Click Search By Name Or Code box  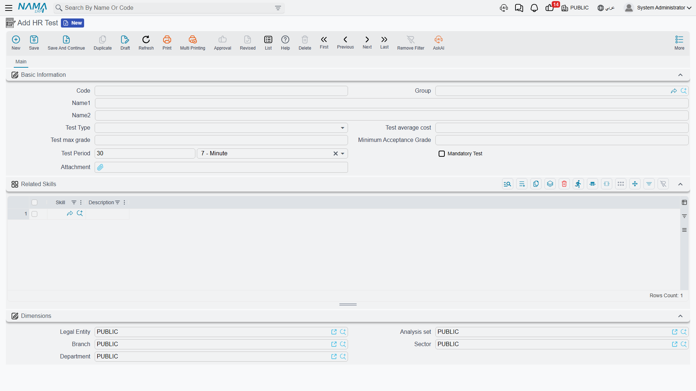pyautogui.click(x=169, y=8)
